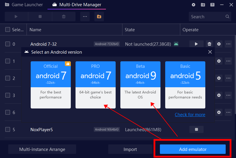
Task: Minimize the Multi-Drive Manager window
Action: click(x=222, y=5)
